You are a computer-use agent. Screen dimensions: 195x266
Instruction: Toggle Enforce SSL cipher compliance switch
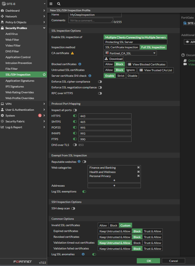coord(100,82)
